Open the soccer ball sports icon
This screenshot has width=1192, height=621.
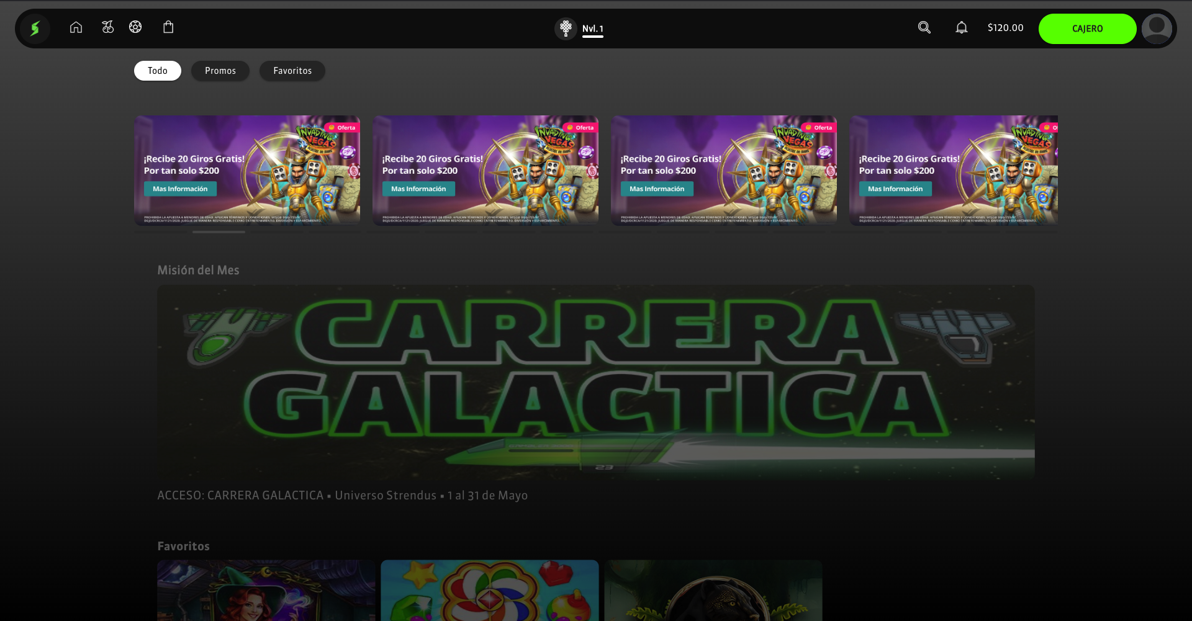point(135,27)
